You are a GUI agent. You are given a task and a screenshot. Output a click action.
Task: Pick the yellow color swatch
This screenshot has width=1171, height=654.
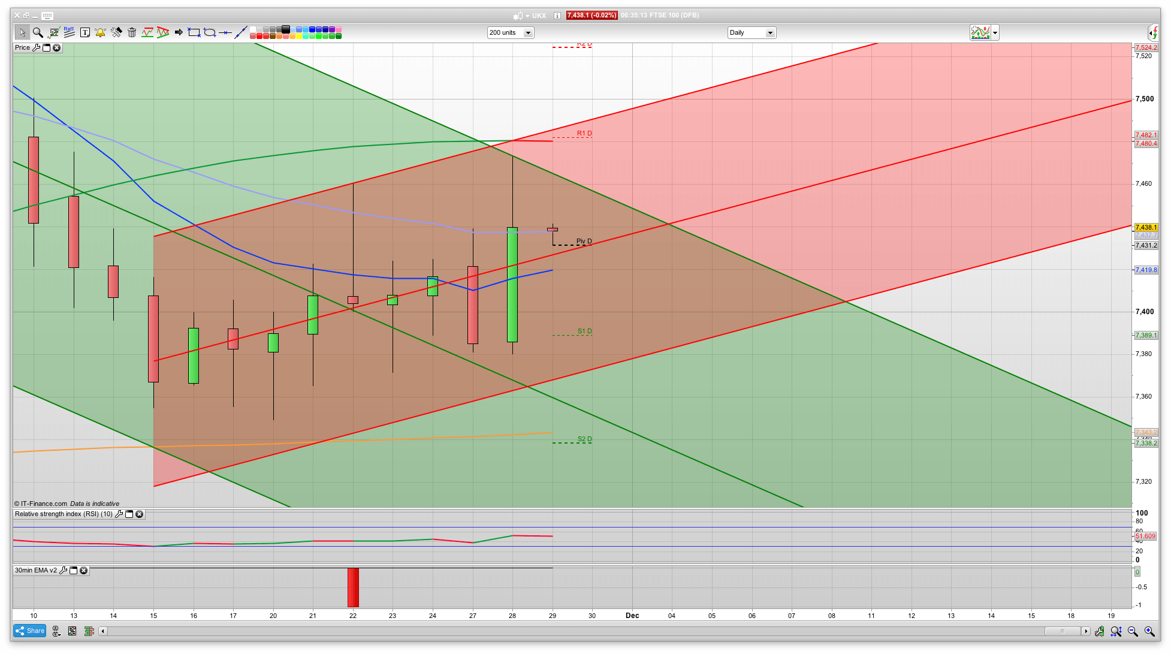click(299, 36)
